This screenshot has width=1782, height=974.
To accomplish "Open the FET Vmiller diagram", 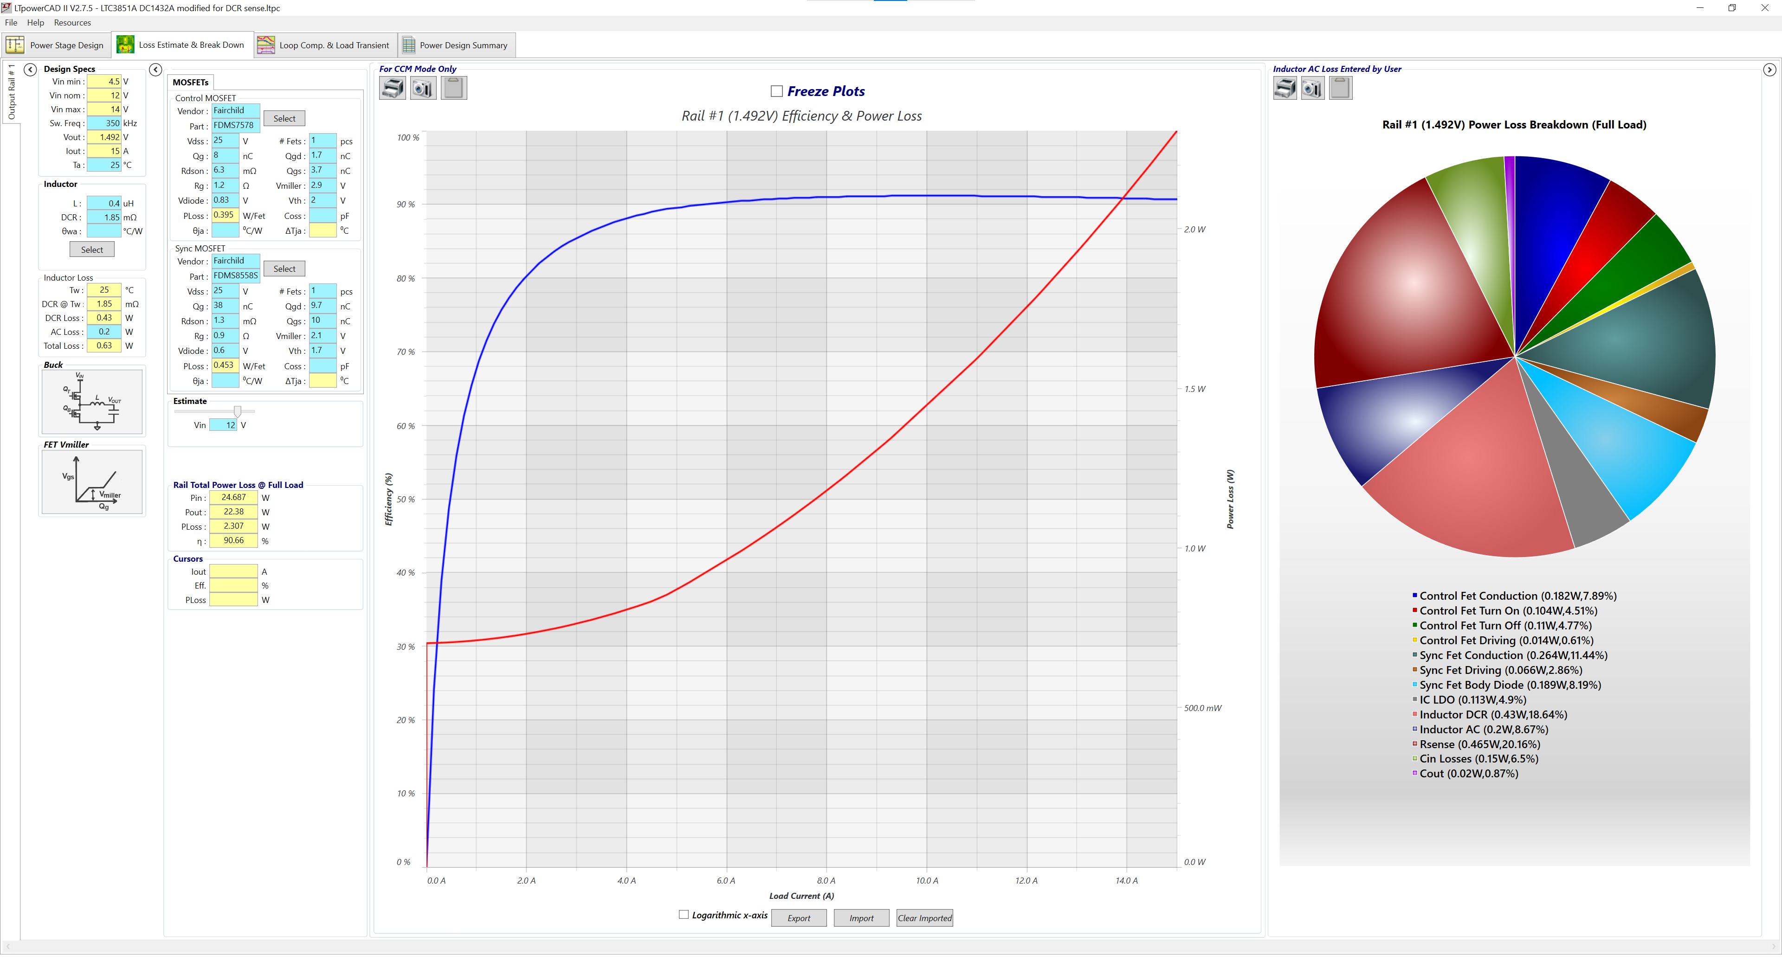I will pos(92,482).
